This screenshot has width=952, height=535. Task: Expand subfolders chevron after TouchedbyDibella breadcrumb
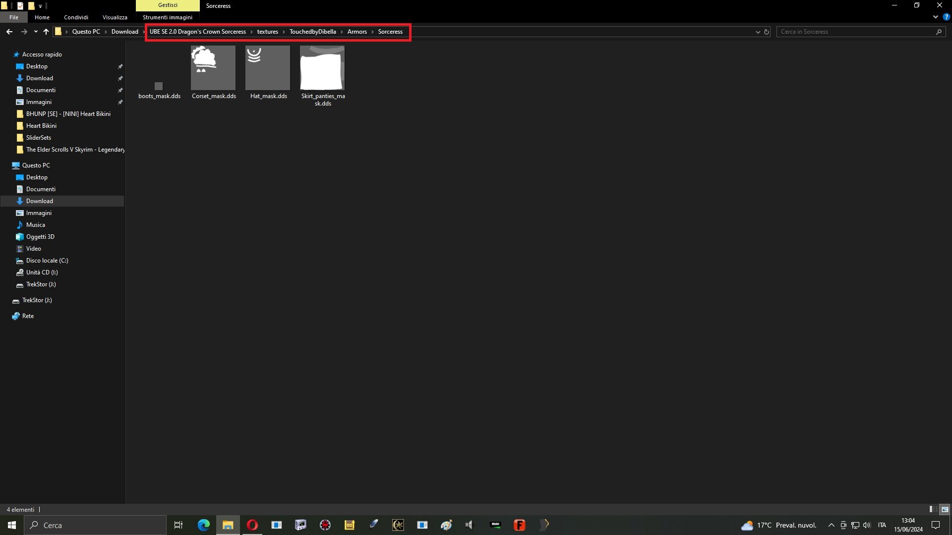click(342, 32)
